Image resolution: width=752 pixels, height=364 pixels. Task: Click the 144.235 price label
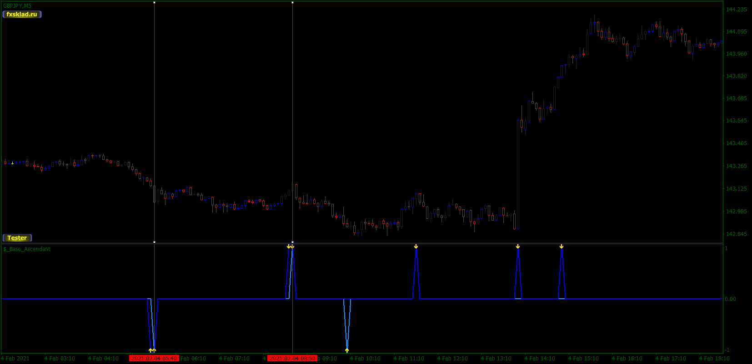click(737, 10)
